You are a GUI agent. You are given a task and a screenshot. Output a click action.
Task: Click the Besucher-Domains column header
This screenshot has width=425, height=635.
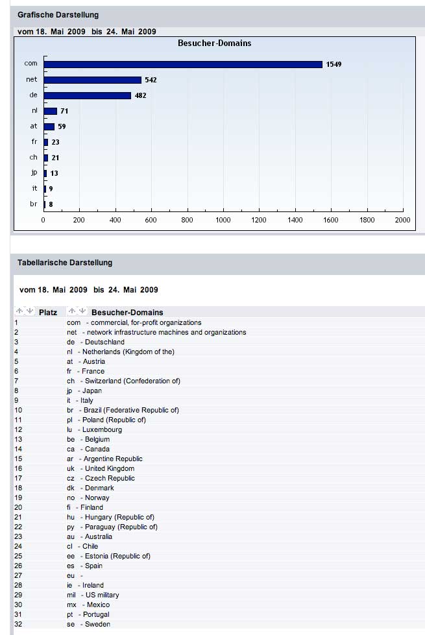[x=127, y=313]
